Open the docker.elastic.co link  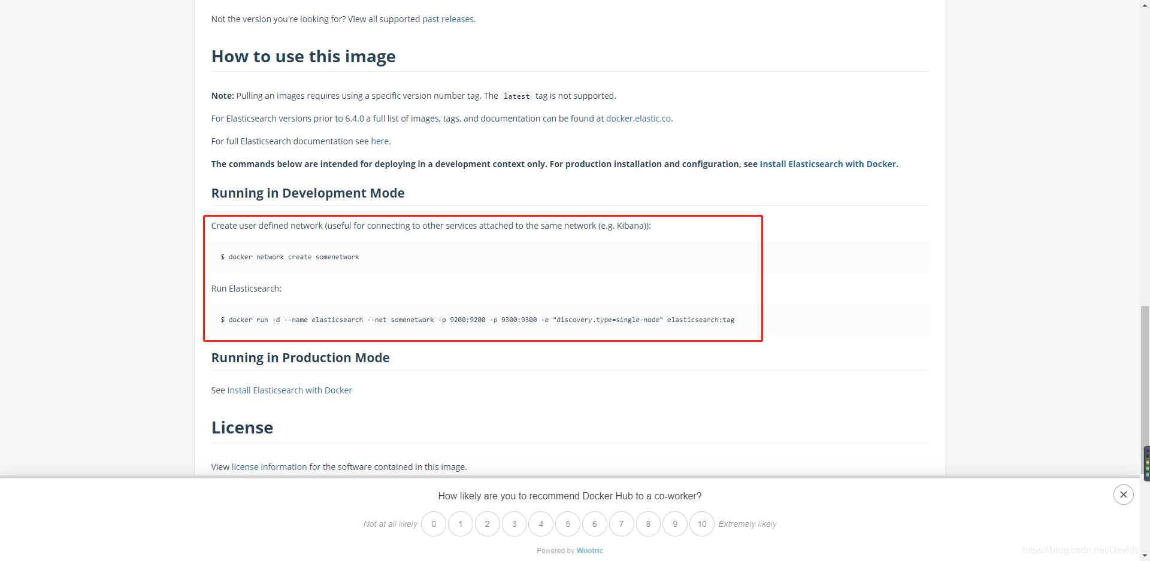[x=638, y=119]
